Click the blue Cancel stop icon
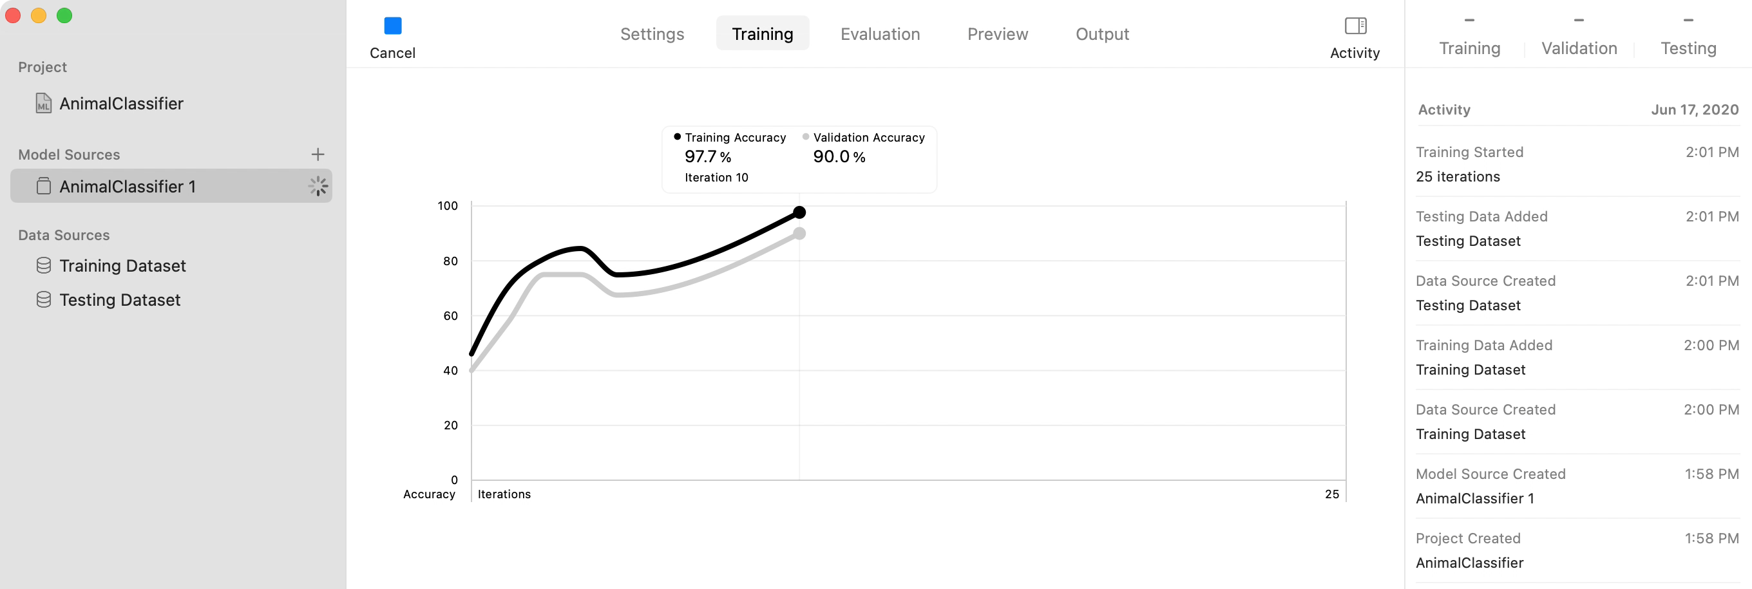 (x=392, y=26)
